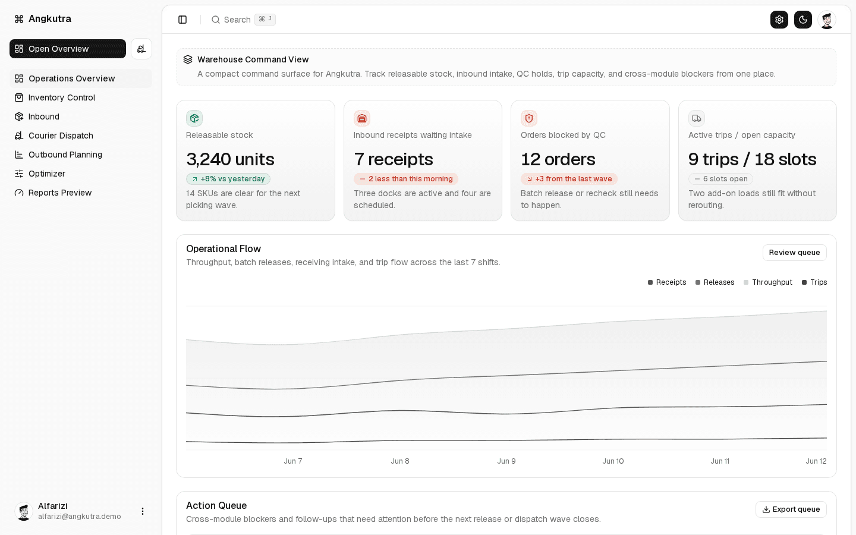856x535 pixels.
Task: Click the Warehouse Command View layers icon
Action: pos(188,59)
